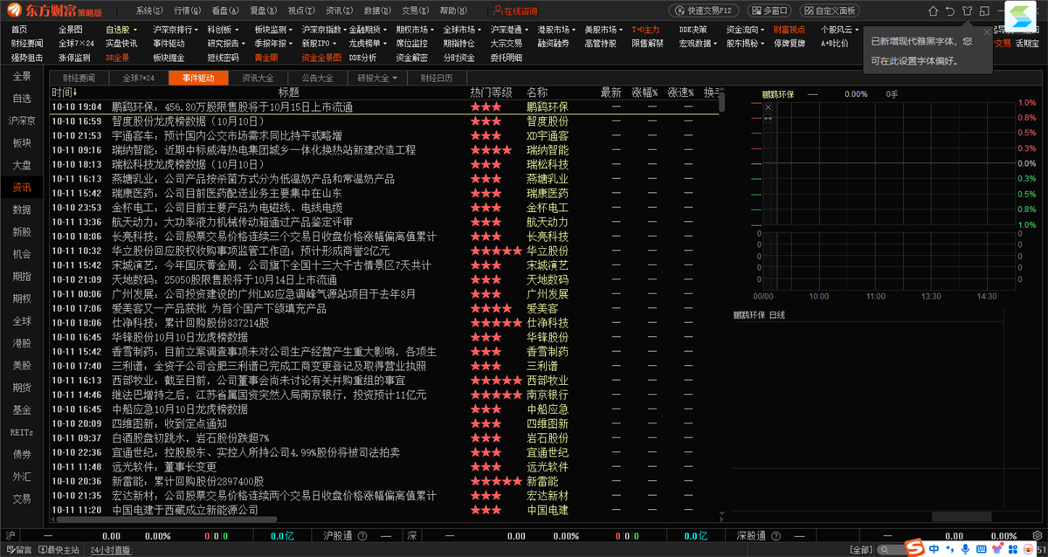Open the skin (shirt) icon in title bar

967,11
